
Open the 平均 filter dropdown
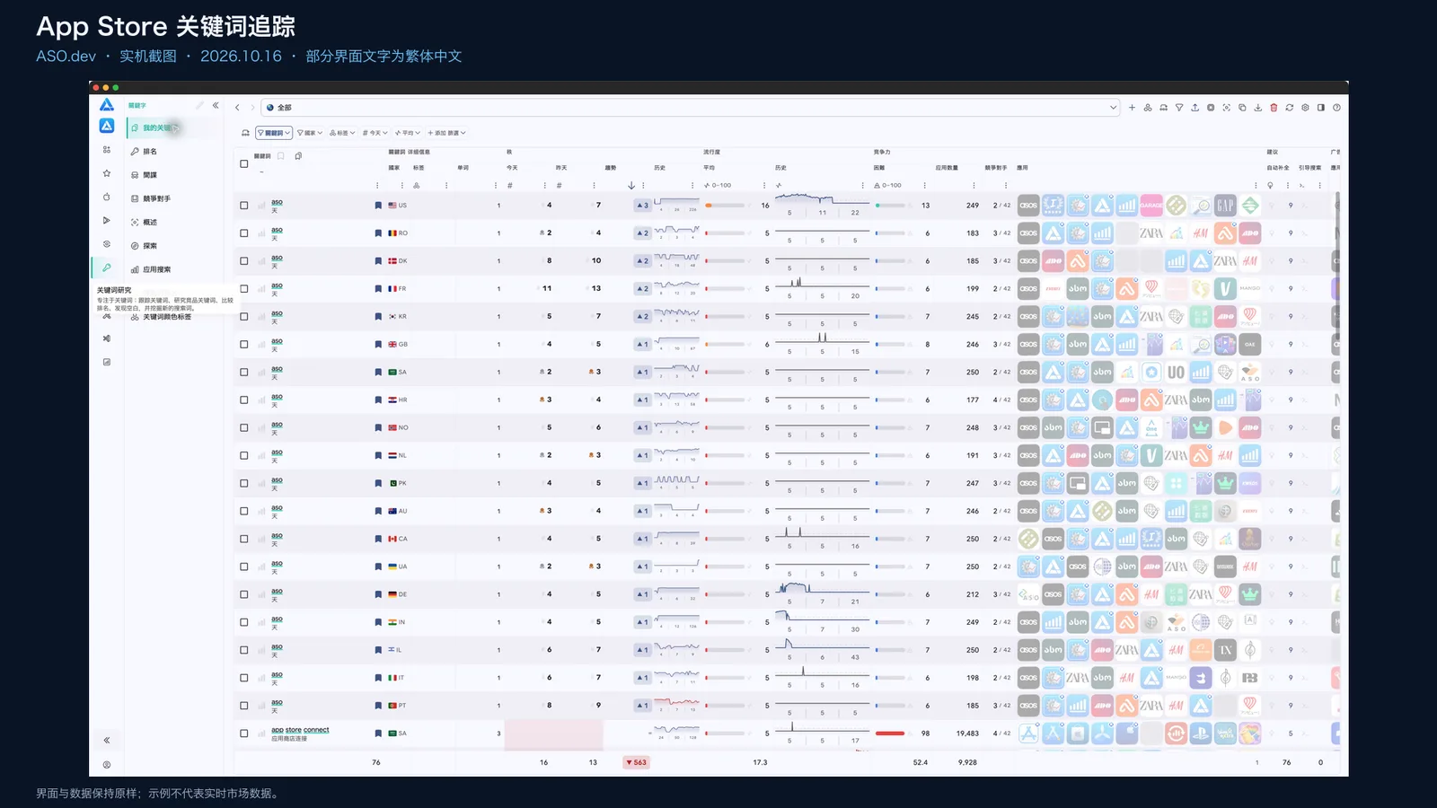pyautogui.click(x=408, y=133)
